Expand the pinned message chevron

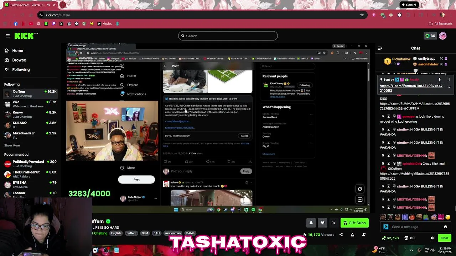point(449,87)
